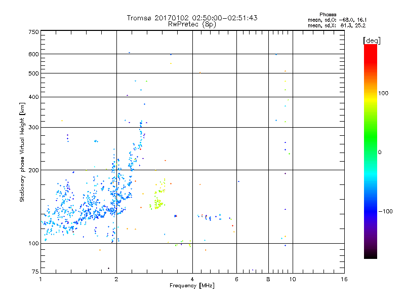
Task: Click the y-axis '100' tick label
Action: pyautogui.click(x=33, y=243)
